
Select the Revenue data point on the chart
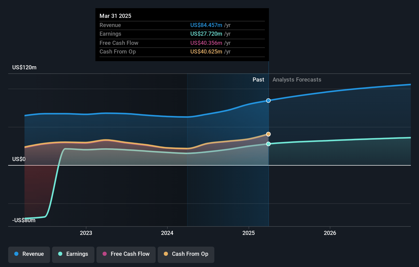pos(268,101)
